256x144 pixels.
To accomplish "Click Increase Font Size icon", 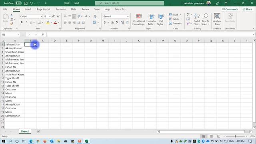I will coord(53,16).
